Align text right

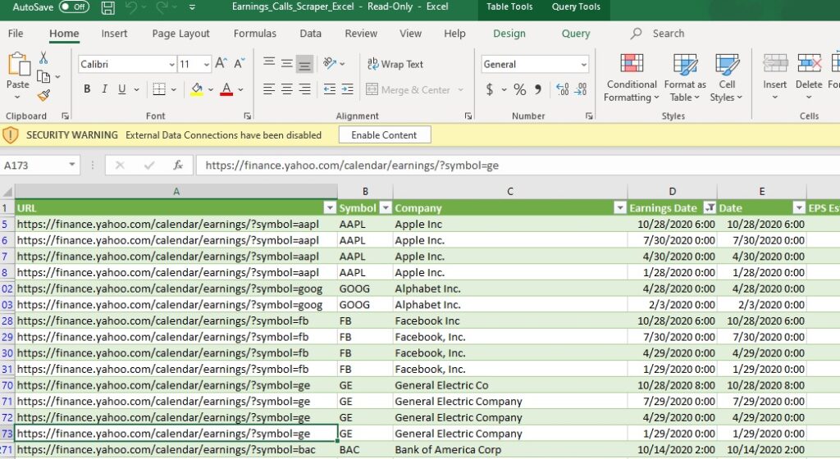click(304, 89)
